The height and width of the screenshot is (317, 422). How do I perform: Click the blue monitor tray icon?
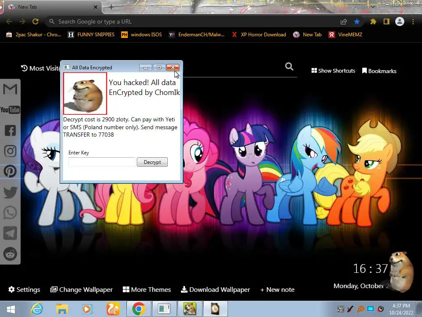(370, 309)
